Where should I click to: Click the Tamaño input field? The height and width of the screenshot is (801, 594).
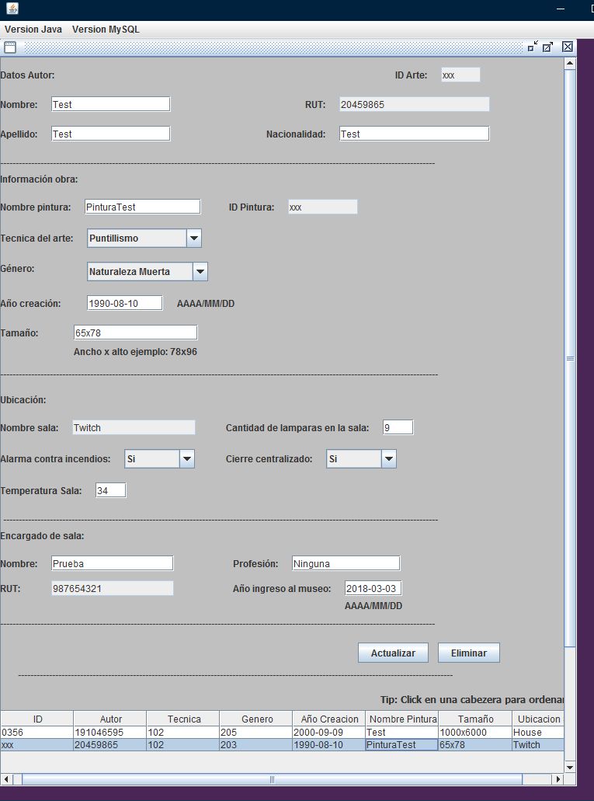pos(135,333)
